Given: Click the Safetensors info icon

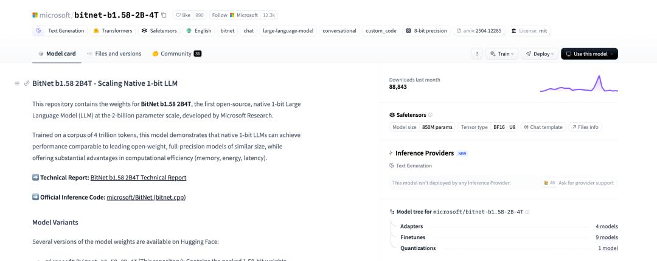Looking at the screenshot, I should pyautogui.click(x=430, y=114).
